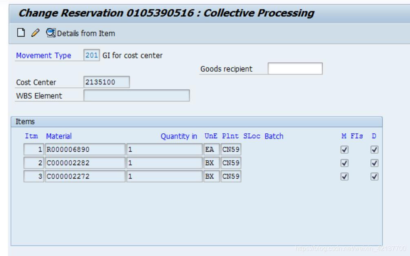Click item number 3 cell
410x256 pixels.
(34, 177)
